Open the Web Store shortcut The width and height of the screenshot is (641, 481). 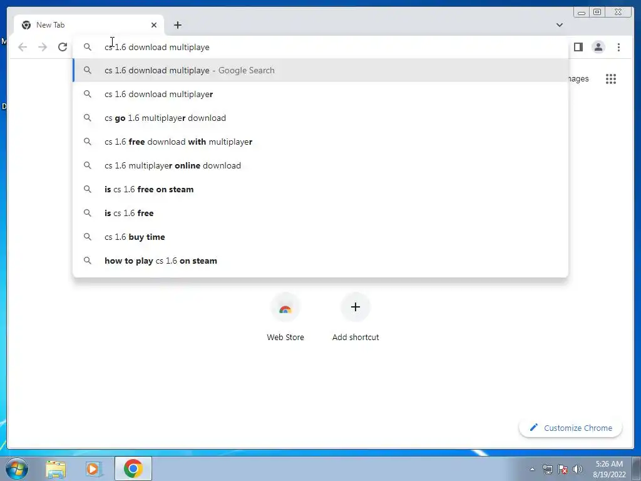285,318
